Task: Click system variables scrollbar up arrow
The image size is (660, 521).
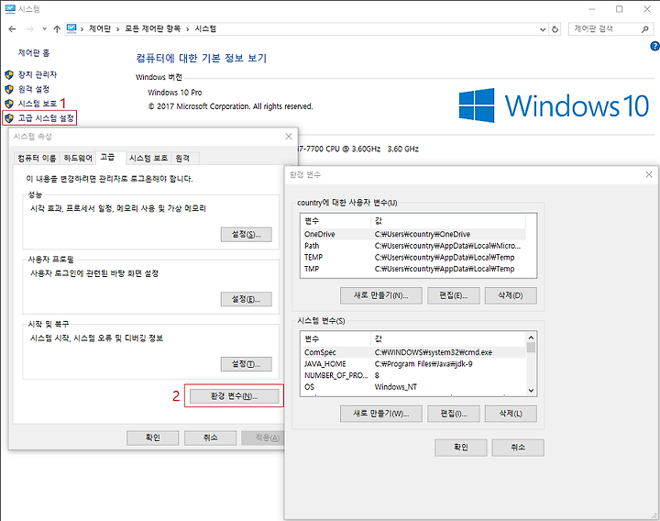Action: click(531, 338)
